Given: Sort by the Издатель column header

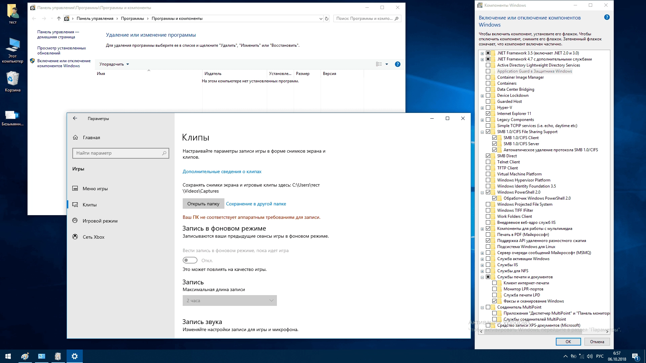Looking at the screenshot, I should pyautogui.click(x=235, y=74).
